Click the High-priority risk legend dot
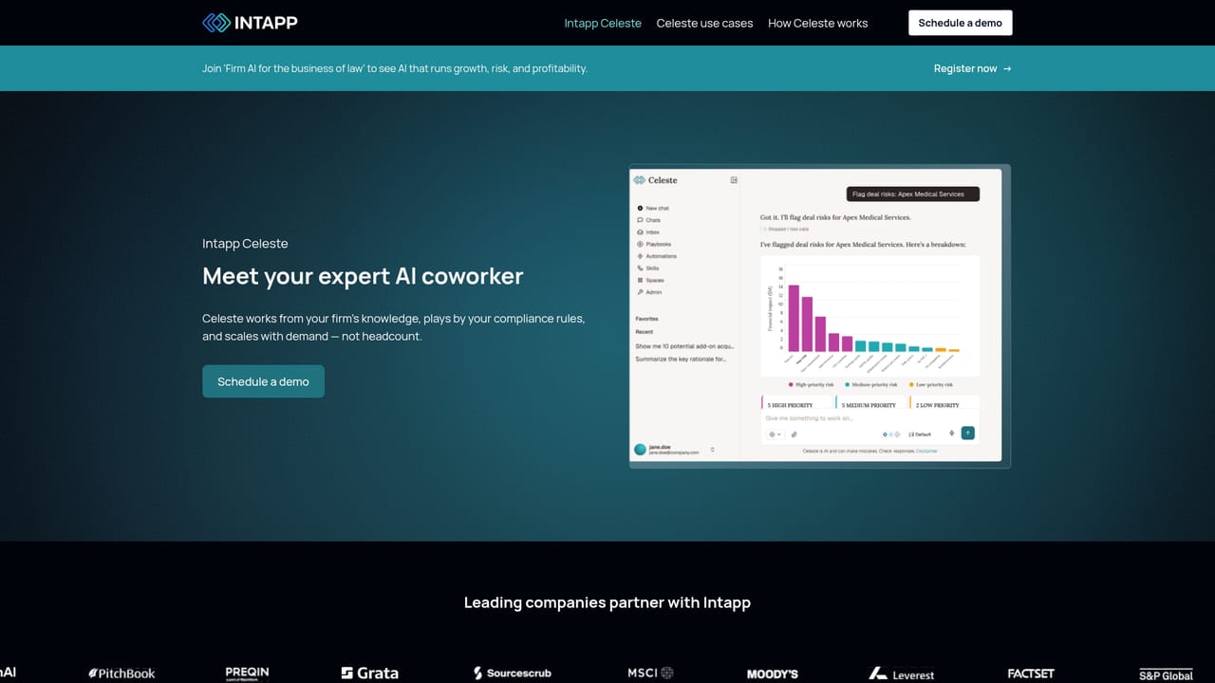 point(791,384)
